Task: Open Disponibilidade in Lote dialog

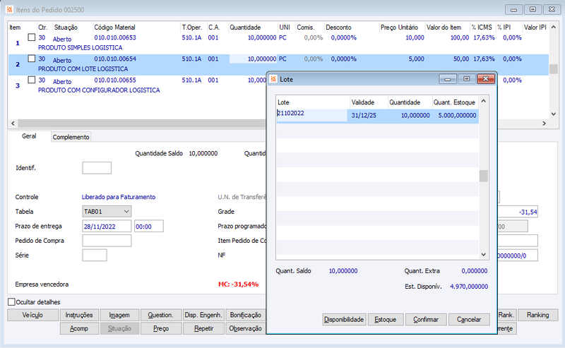Action: [x=344, y=320]
